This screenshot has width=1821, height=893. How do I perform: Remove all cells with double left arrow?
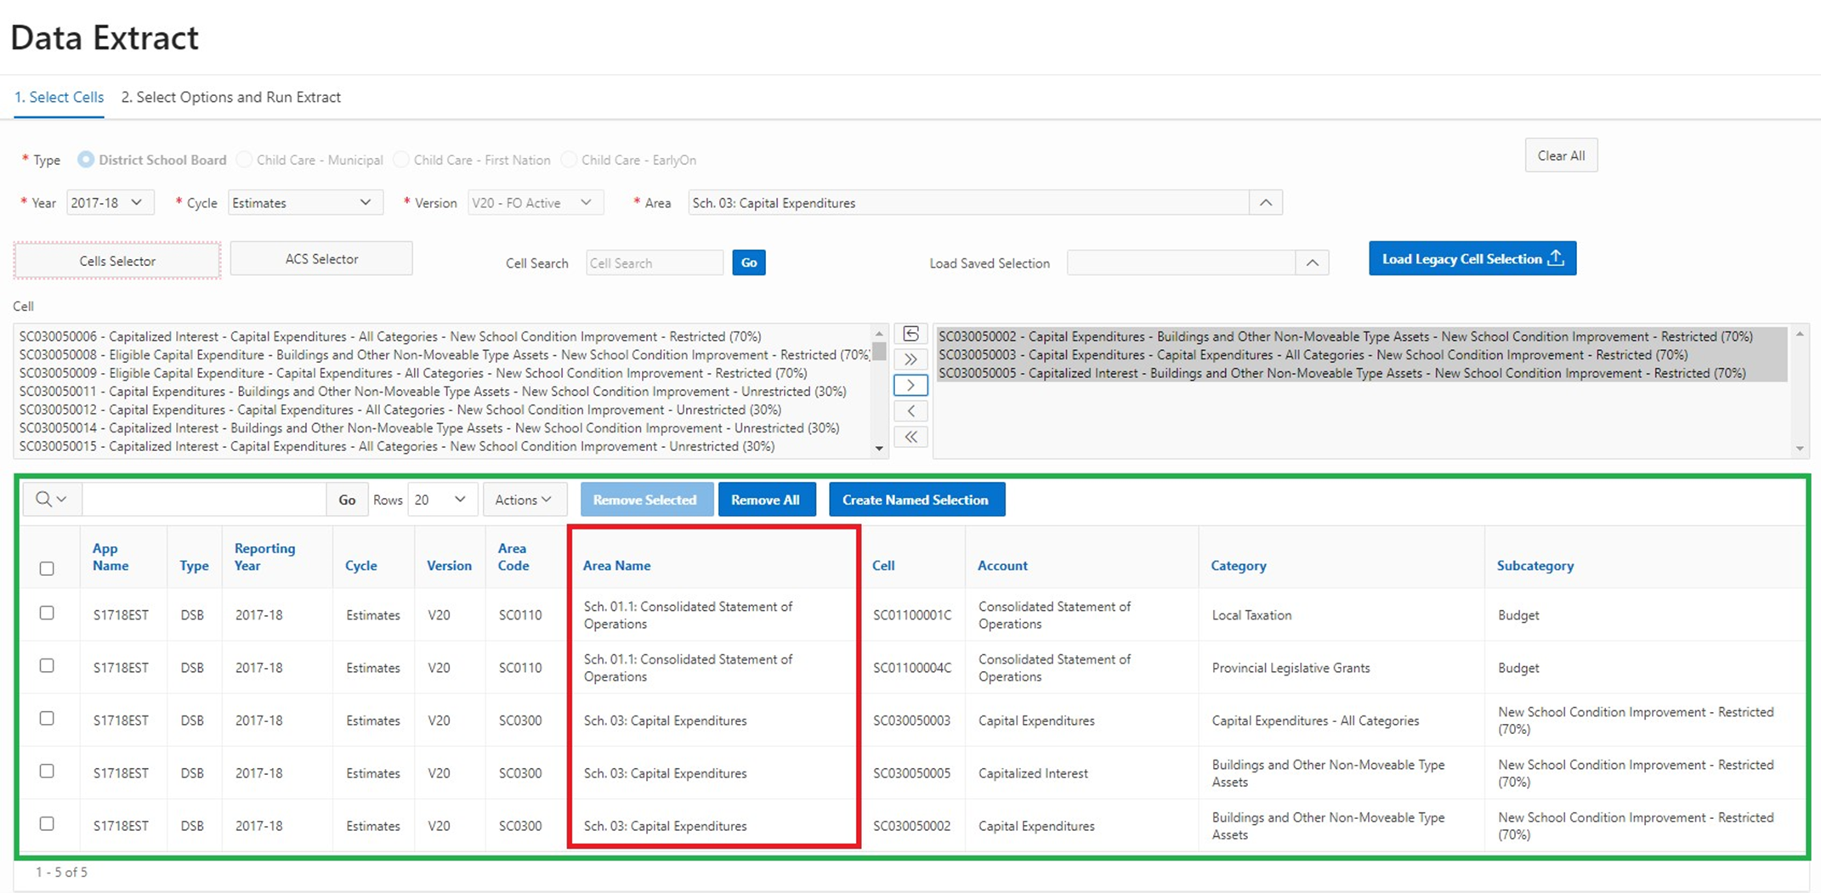click(910, 437)
